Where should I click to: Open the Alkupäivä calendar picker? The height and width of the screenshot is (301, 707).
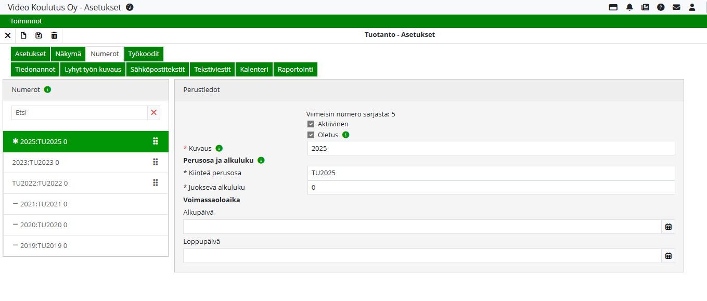[x=669, y=227]
